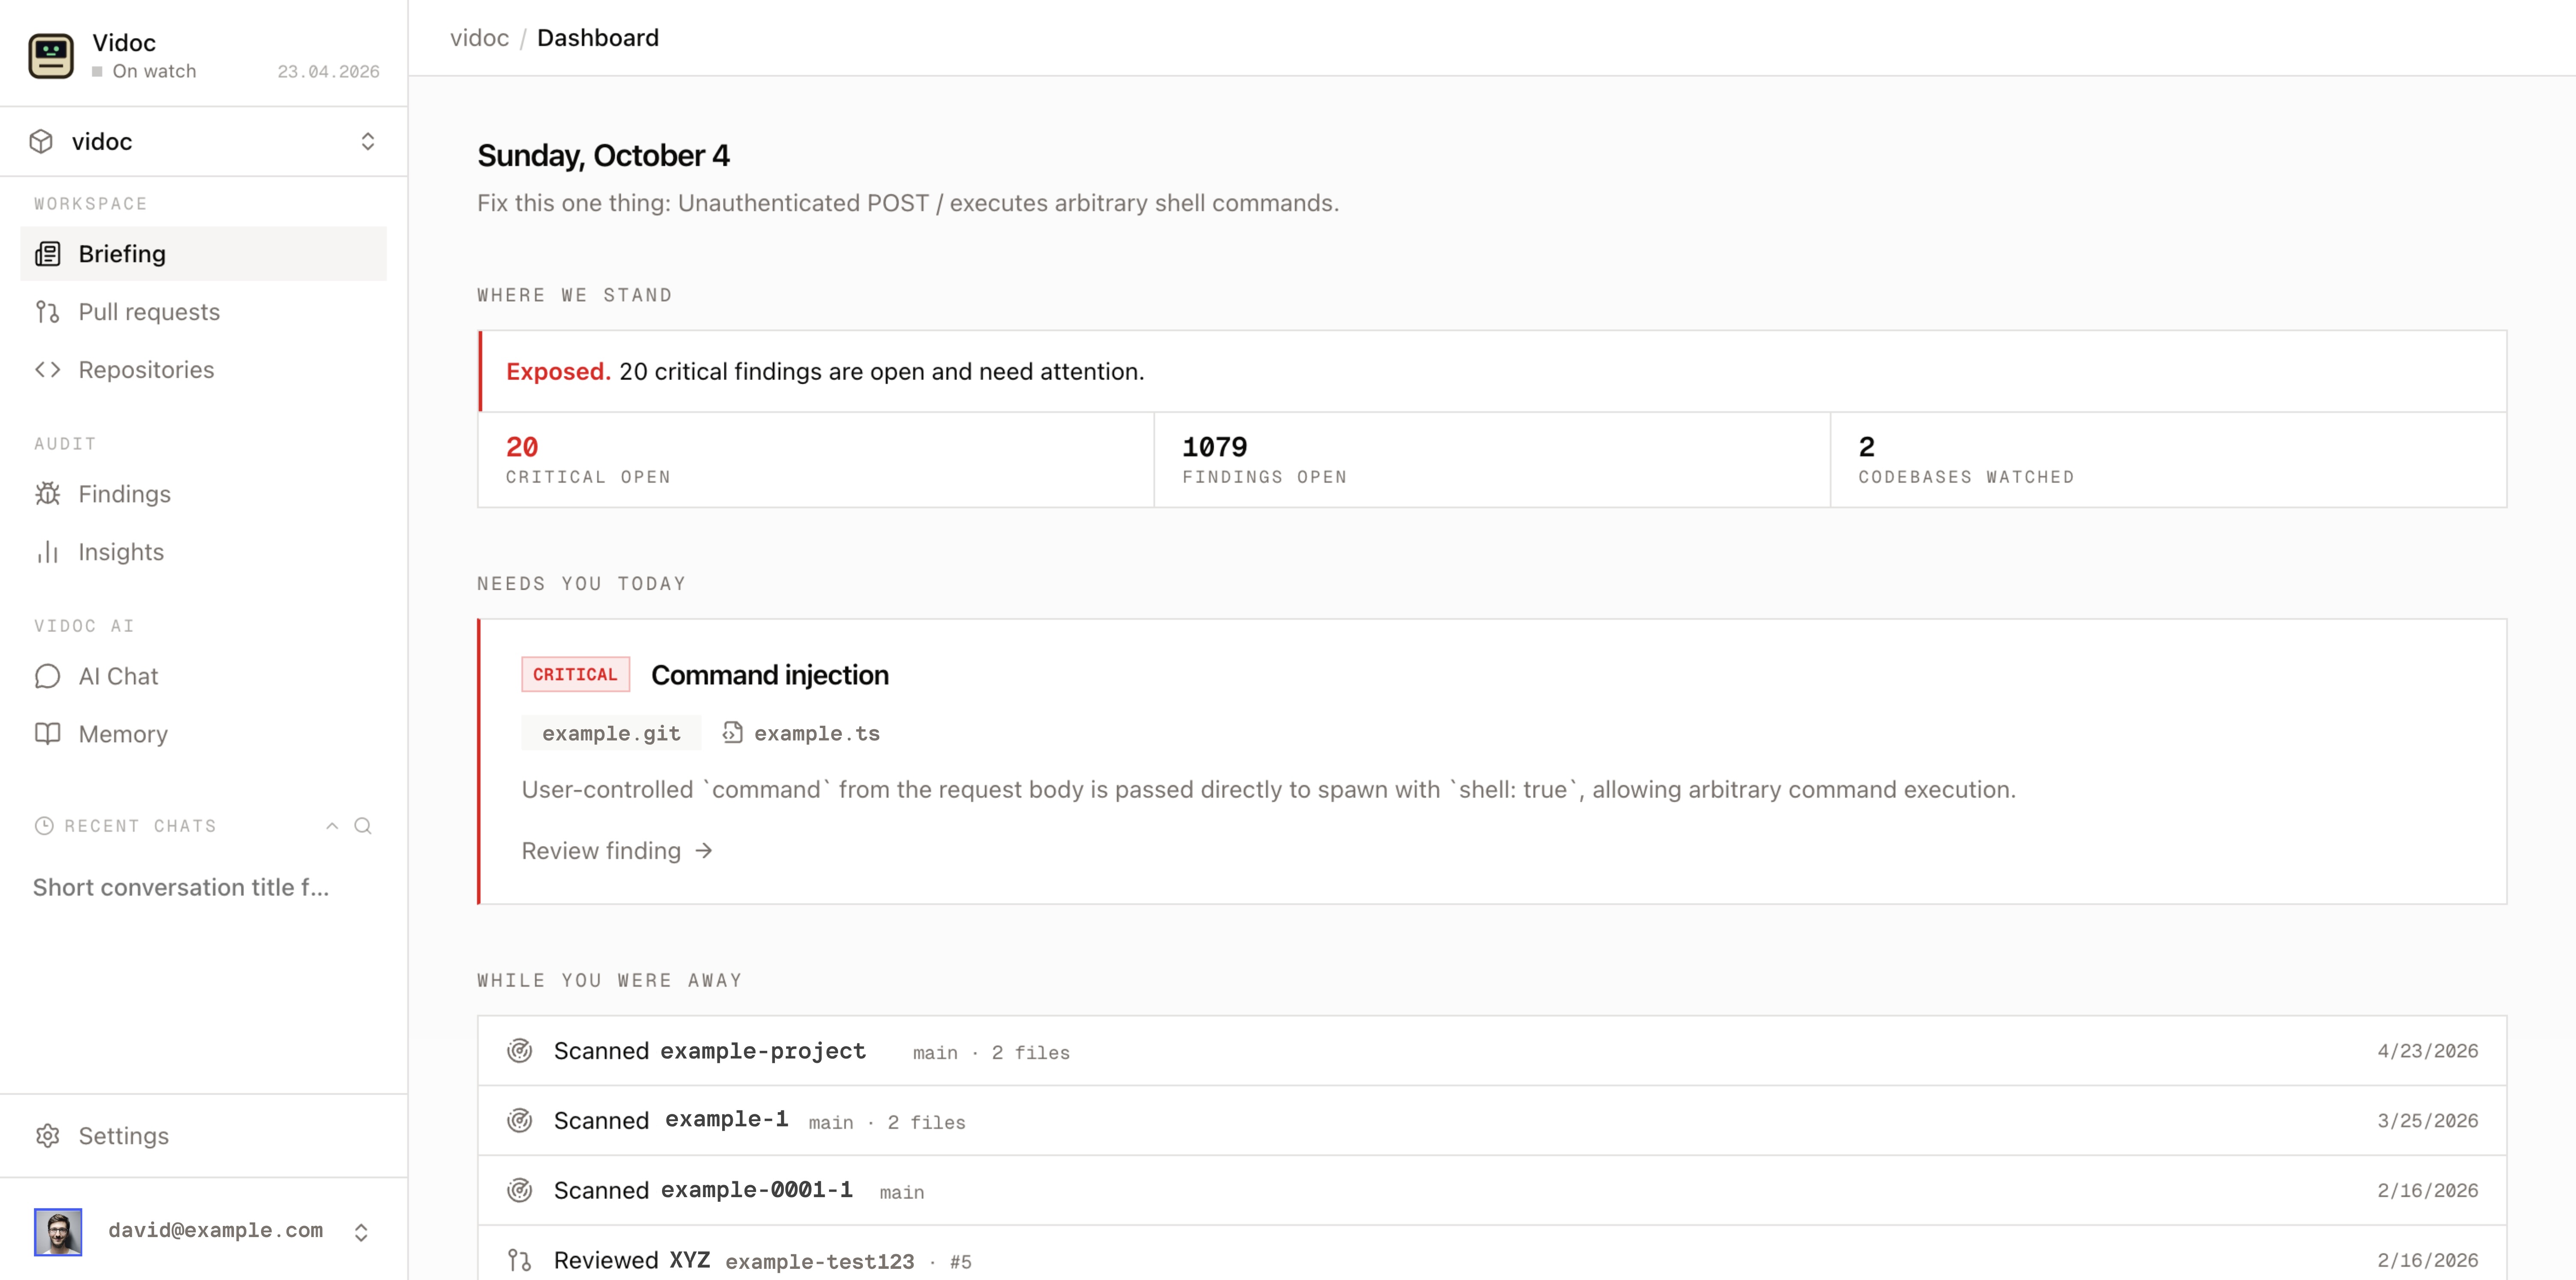The image size is (2576, 1280).
Task: Open the Briefing page
Action: click(203, 254)
